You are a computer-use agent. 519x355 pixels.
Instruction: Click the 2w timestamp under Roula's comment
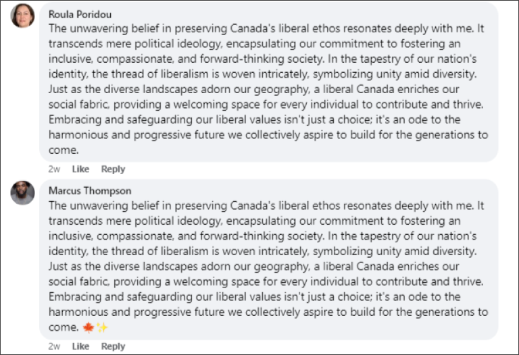coord(54,169)
